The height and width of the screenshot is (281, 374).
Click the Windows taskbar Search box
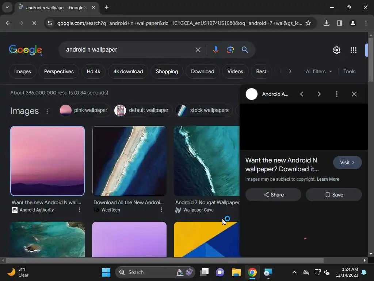tap(155, 272)
